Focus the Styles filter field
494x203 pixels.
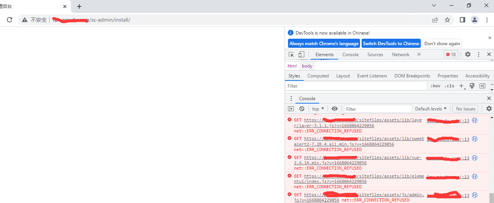(x=356, y=86)
